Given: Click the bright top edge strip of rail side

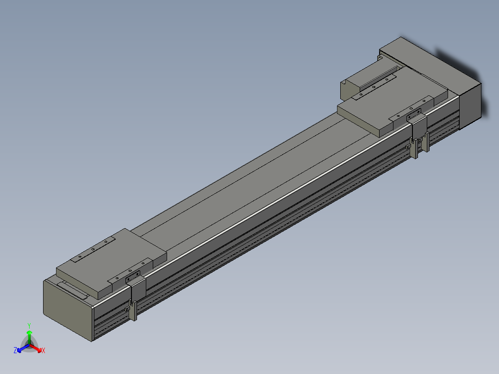Looking at the screenshot, I should pos(278,201).
